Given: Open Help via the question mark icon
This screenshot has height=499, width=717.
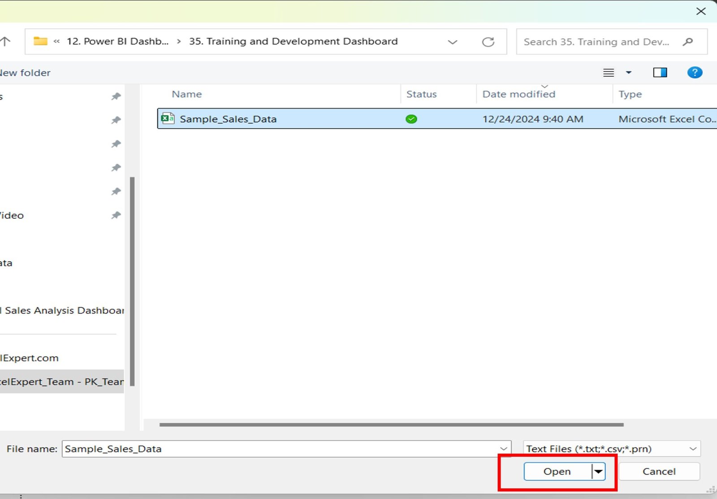Looking at the screenshot, I should pos(694,72).
